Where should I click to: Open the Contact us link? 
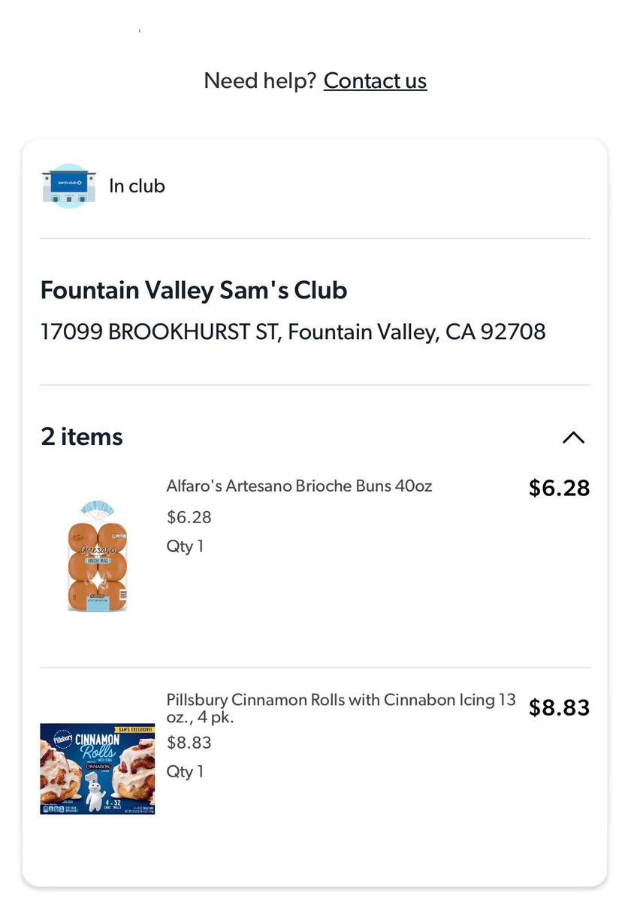[x=375, y=81]
